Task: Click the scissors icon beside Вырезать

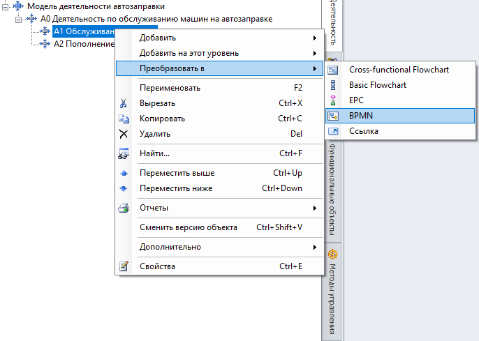Action: (124, 103)
